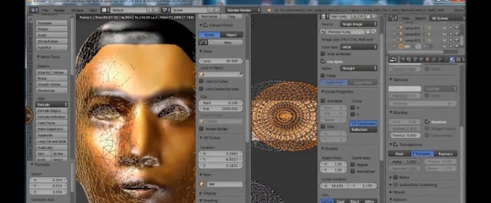
Task: Open the Source Single Image dropdown
Action: coord(359,24)
